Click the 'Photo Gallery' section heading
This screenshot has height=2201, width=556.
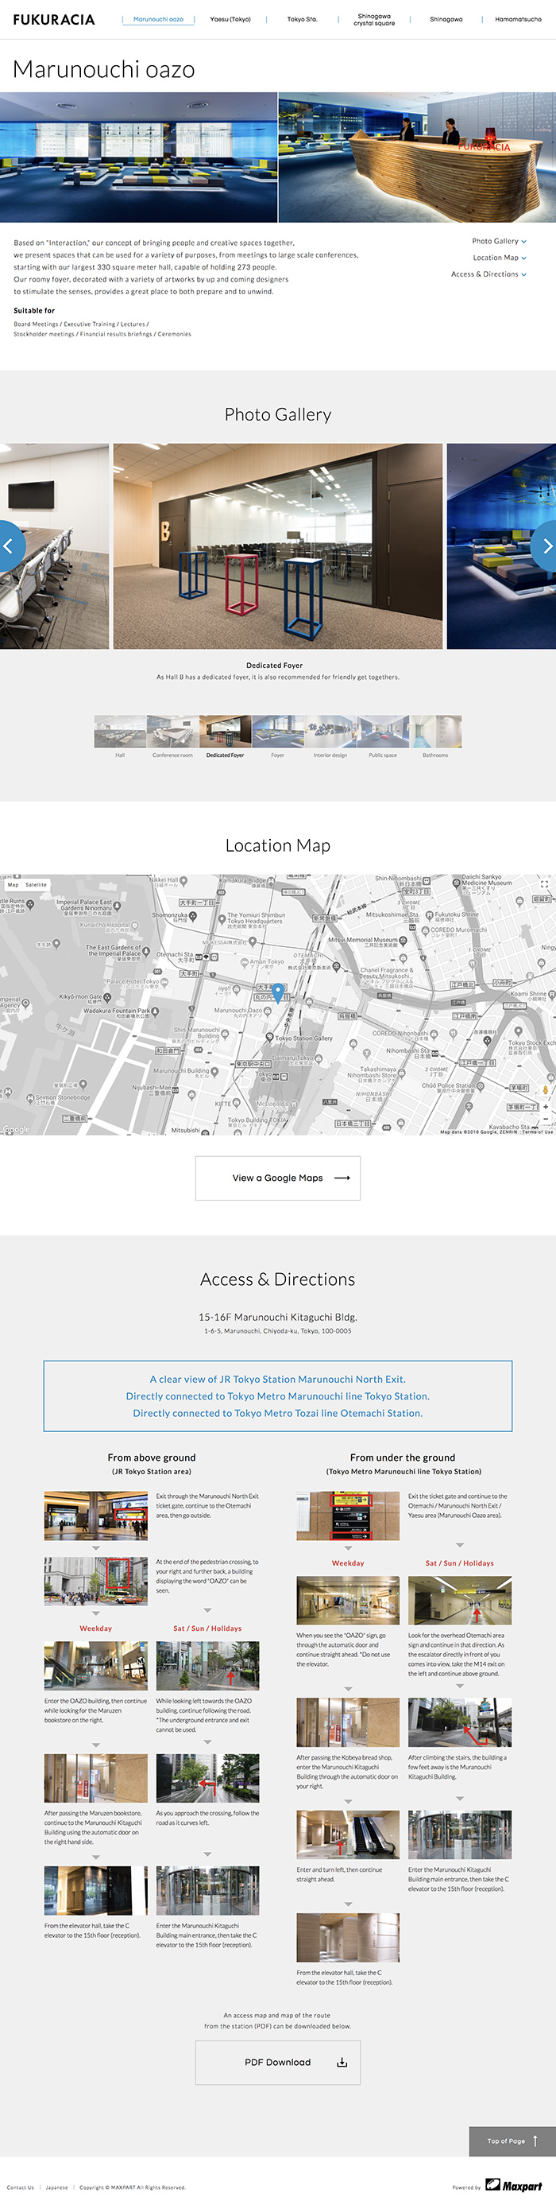(277, 414)
